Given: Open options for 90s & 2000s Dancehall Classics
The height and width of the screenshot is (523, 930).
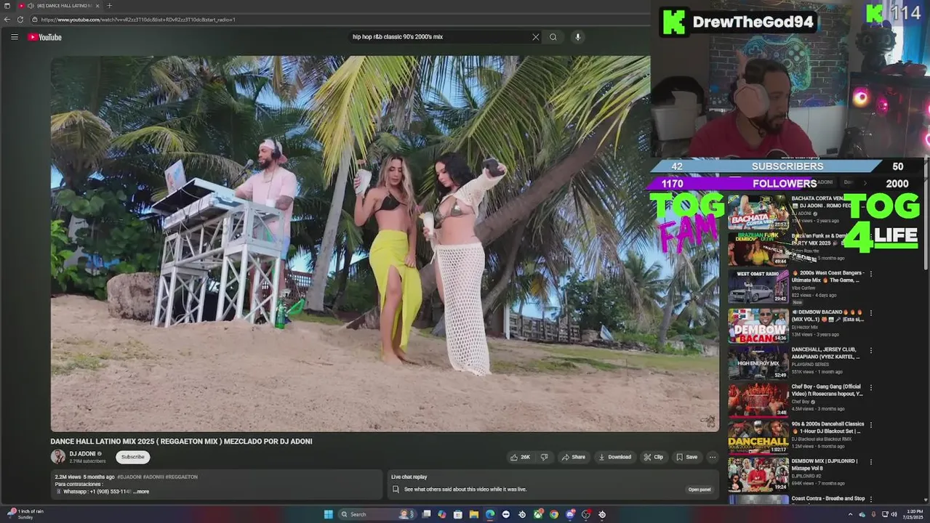Looking at the screenshot, I should 871,425.
